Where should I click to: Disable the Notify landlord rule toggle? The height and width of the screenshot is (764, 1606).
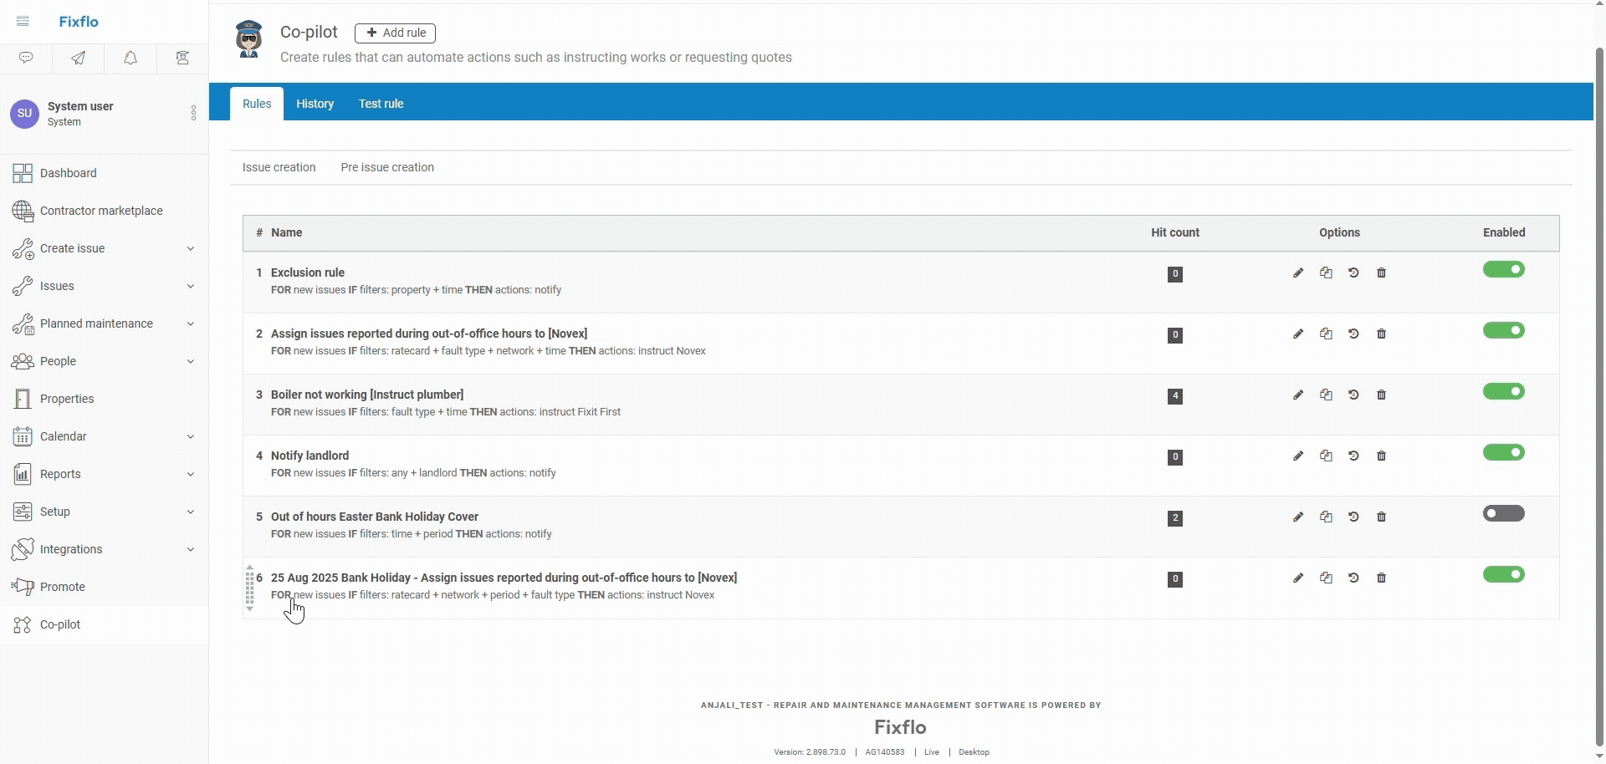[x=1504, y=452]
